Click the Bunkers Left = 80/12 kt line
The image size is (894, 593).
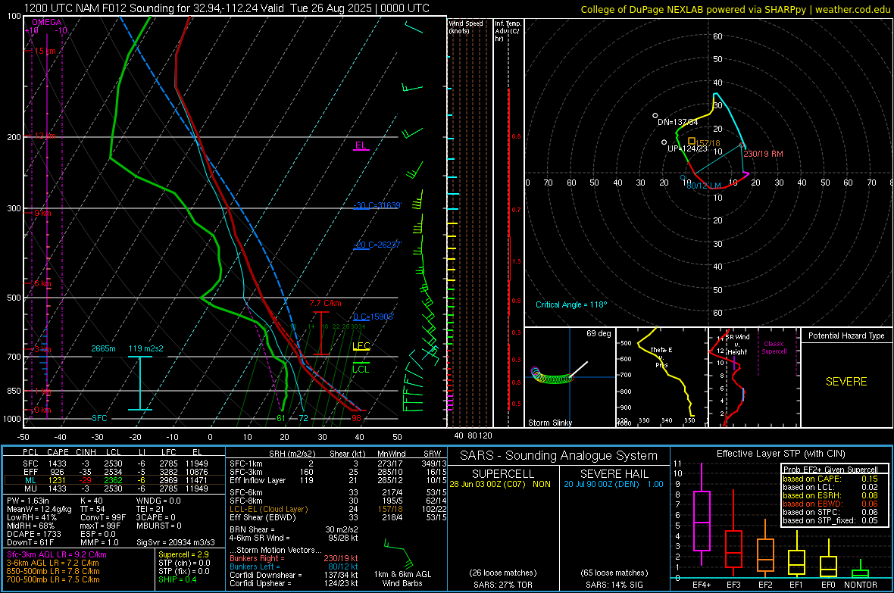(294, 566)
